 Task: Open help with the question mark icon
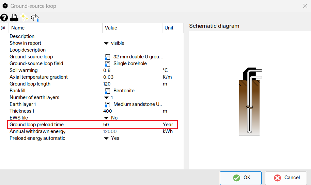(x=4, y=18)
